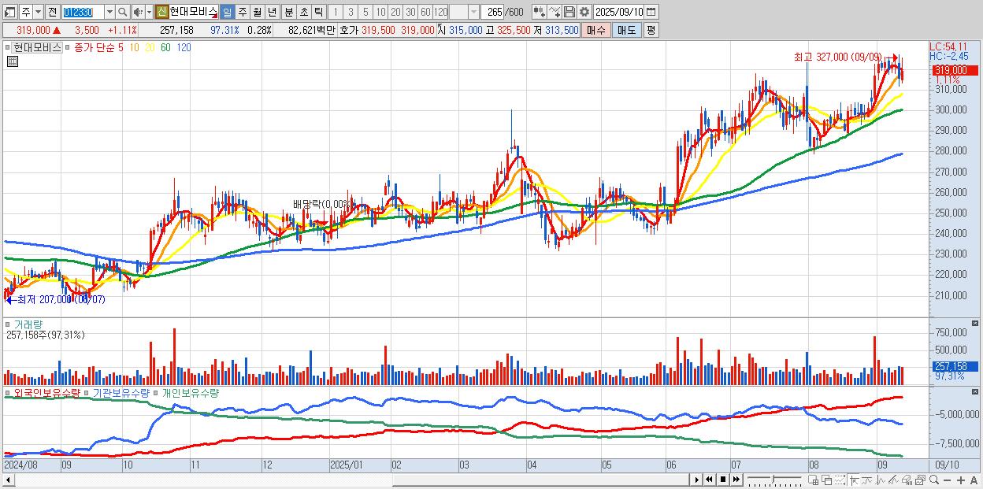Click the indicator add icon after 600
Viewport: 983px width, 489px height.
click(540, 12)
